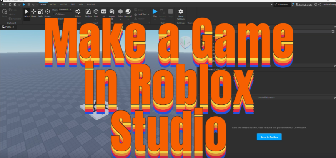Expand the Color dropdown arrow
This screenshot has height=158, width=336.
coord(120,19)
